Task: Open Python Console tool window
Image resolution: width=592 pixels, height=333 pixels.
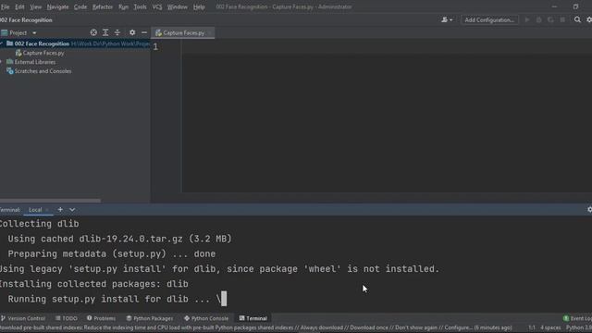Action: pyautogui.click(x=206, y=318)
